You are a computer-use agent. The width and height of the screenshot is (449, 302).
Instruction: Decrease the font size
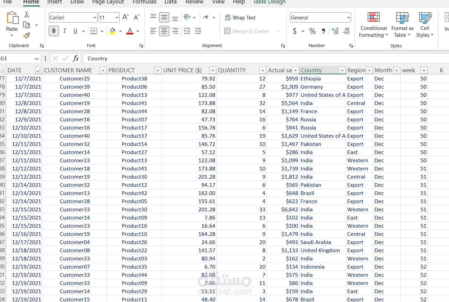point(137,17)
